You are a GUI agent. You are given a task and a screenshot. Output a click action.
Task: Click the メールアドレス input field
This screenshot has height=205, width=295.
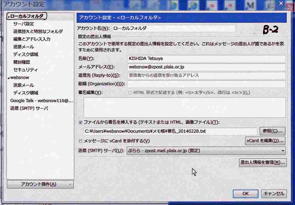point(206,67)
